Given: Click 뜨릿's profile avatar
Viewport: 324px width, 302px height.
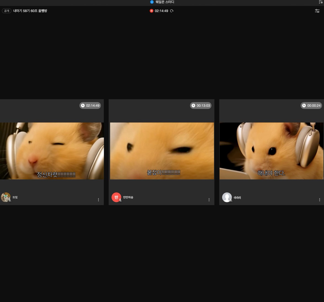Looking at the screenshot, I should coord(6,197).
